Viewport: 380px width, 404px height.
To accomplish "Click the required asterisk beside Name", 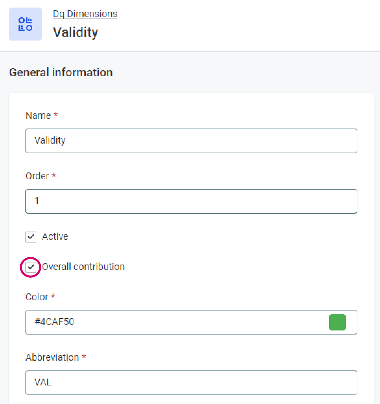I will (56, 115).
